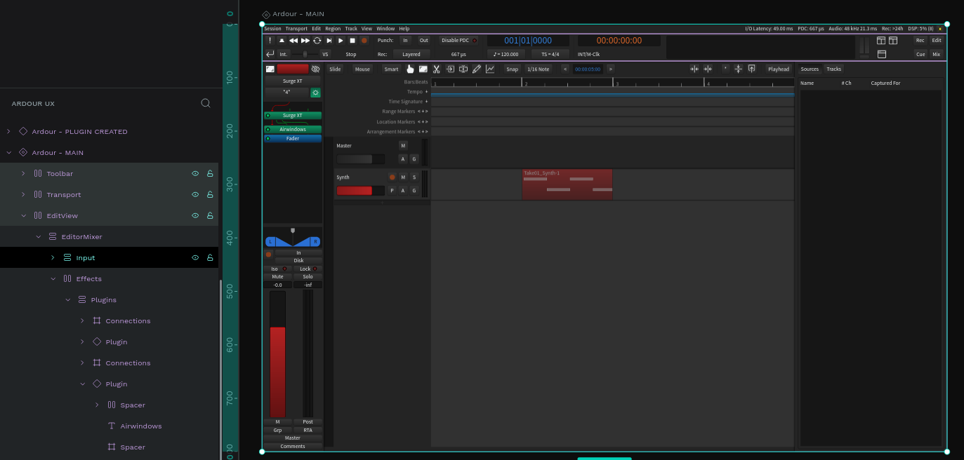The image size is (964, 460).
Task: Click the Synth track red fader
Action: (x=360, y=191)
